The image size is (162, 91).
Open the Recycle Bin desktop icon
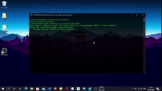[4, 5]
